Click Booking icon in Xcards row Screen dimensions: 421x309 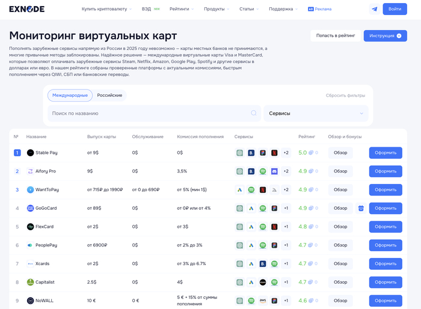click(x=263, y=264)
